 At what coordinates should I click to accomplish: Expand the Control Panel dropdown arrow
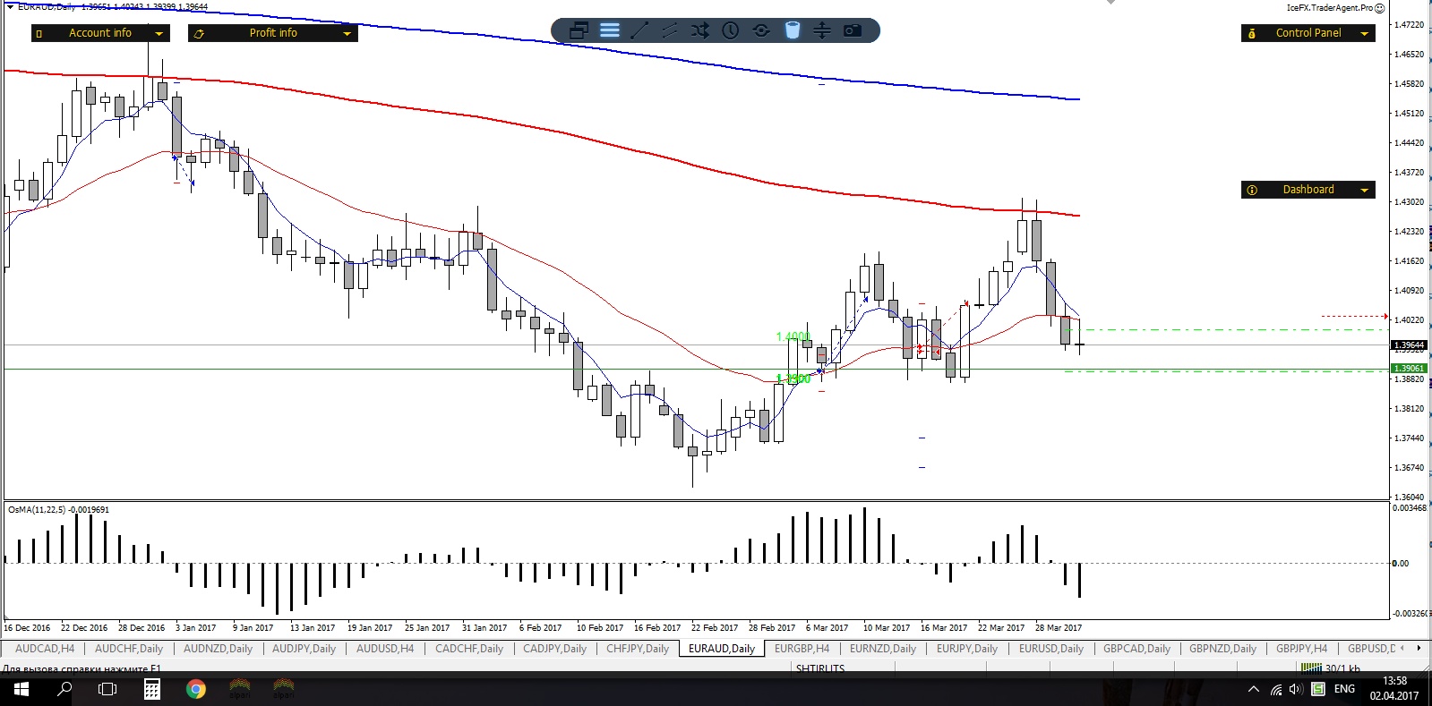(1365, 33)
